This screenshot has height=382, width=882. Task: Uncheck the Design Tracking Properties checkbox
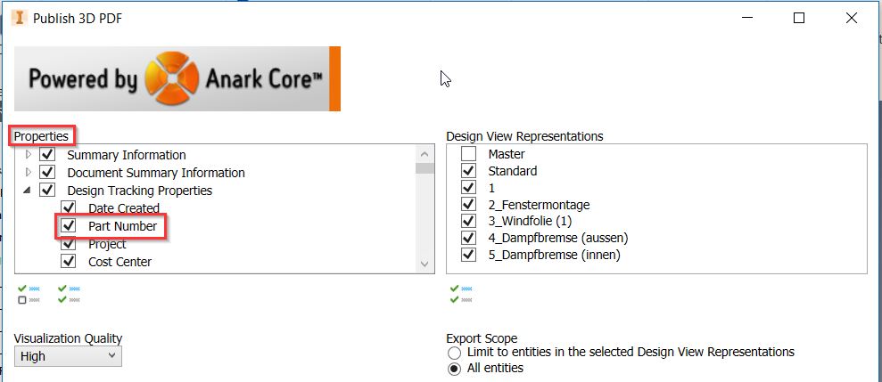47,190
